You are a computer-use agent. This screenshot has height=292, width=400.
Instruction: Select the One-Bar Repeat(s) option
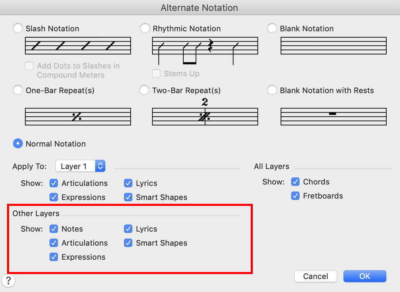point(18,90)
